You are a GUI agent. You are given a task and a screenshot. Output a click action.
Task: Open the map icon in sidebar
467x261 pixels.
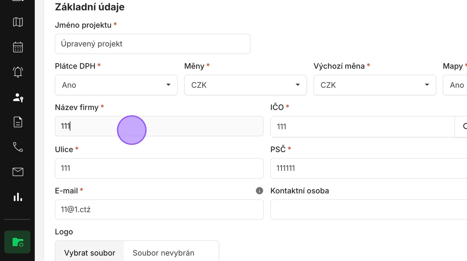pos(18,22)
